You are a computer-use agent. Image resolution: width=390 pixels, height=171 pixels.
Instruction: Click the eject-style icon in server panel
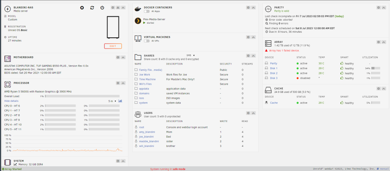coord(118,8)
